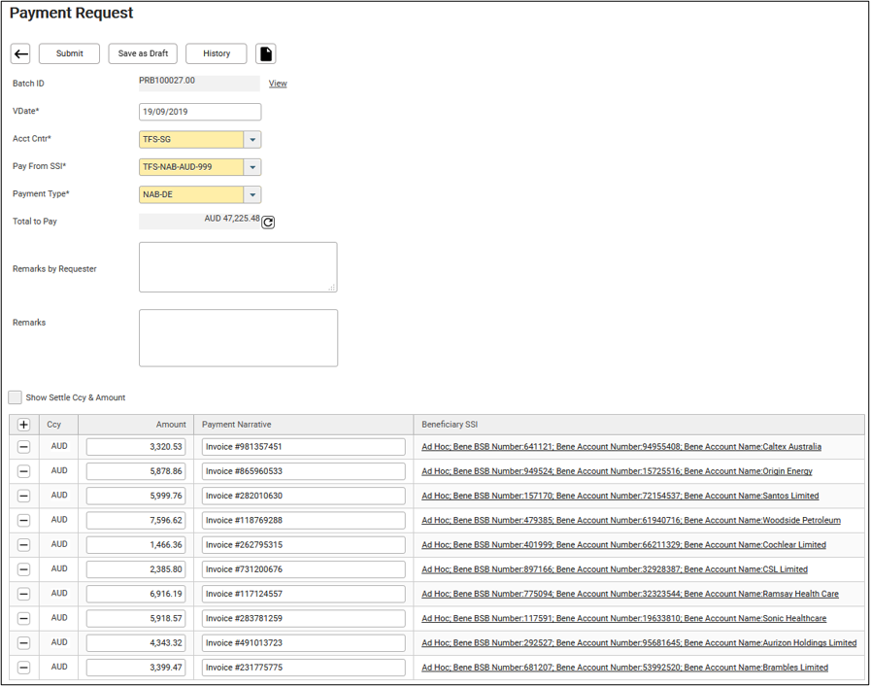
Task: Click narrative field Invoice #282010630
Action: click(304, 496)
